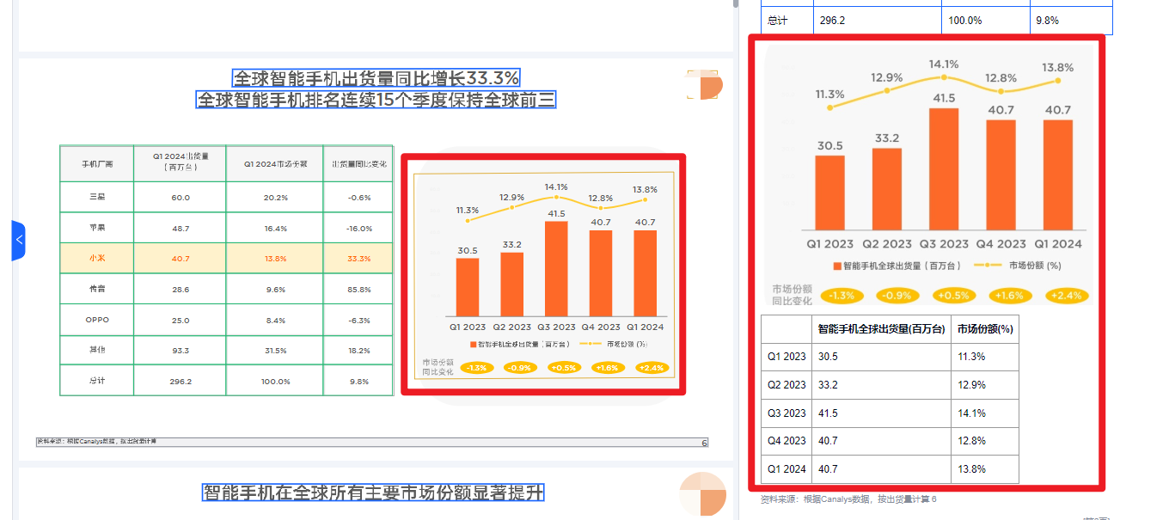Select slide title 全球智能手机出货量同比增长33.3%
This screenshot has width=1169, height=520.
[376, 78]
